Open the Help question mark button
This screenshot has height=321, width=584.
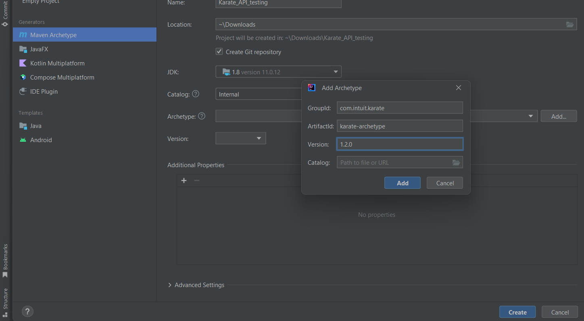click(x=27, y=311)
